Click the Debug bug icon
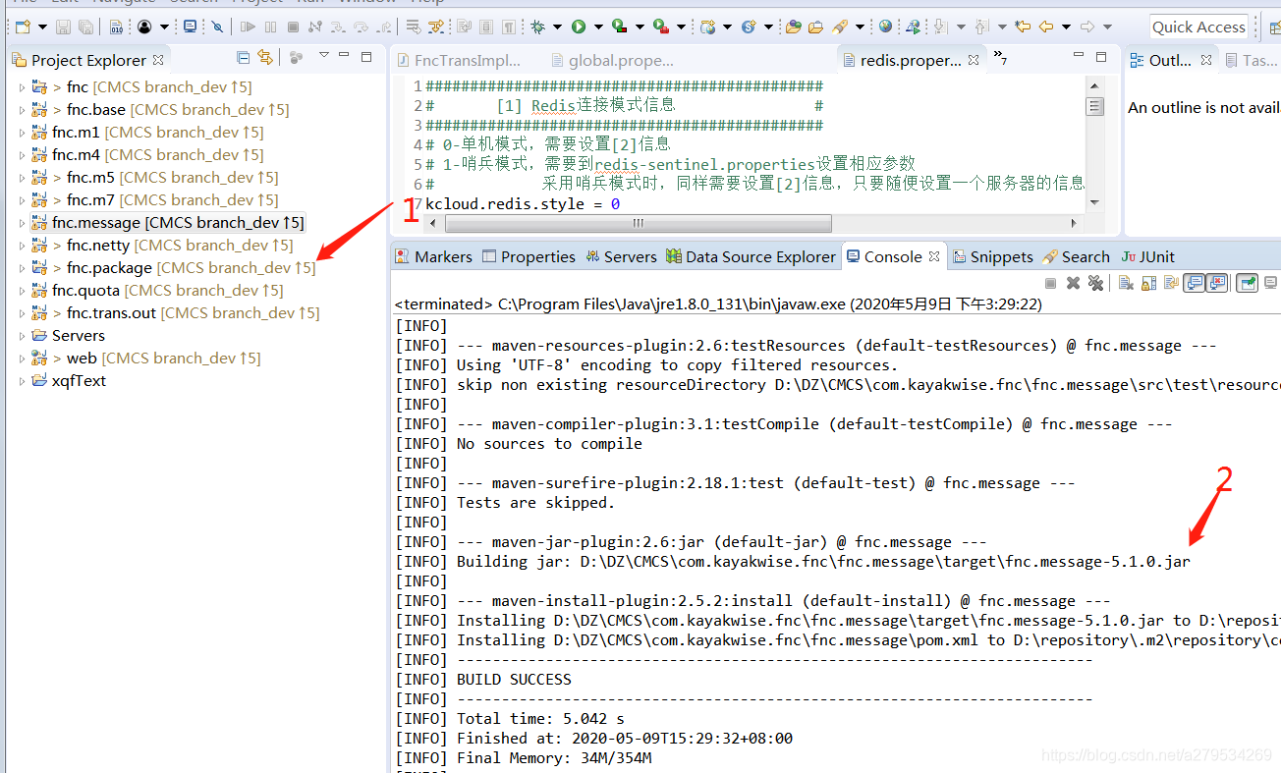 (537, 27)
